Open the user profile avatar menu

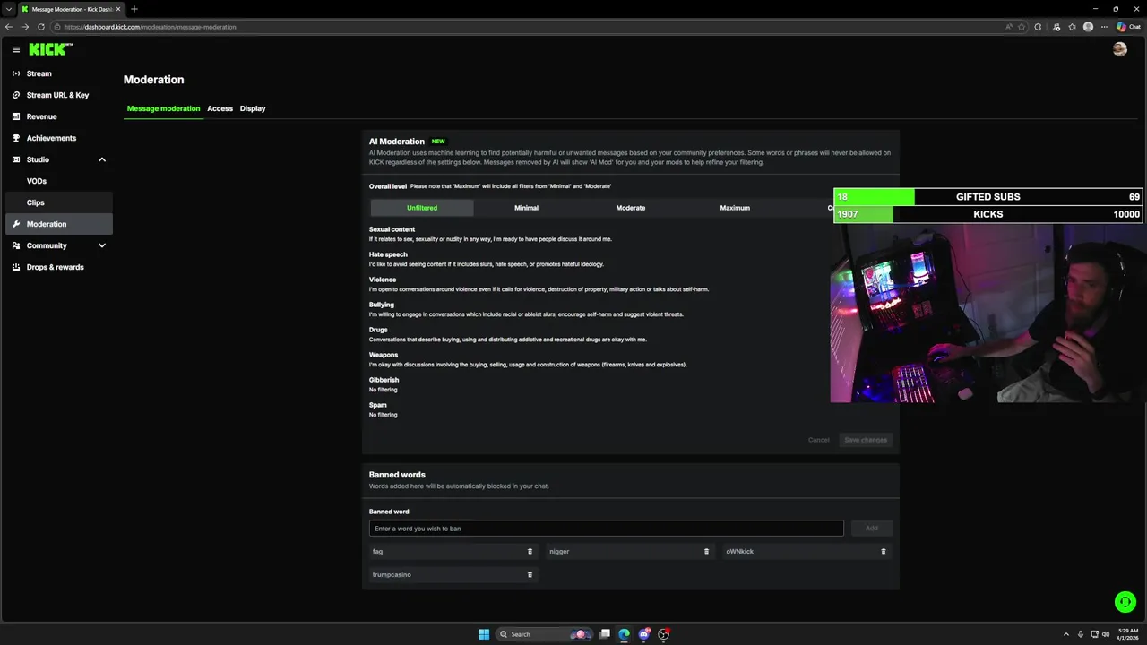tap(1119, 49)
